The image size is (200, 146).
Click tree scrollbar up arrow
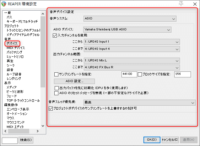tap(43, 14)
